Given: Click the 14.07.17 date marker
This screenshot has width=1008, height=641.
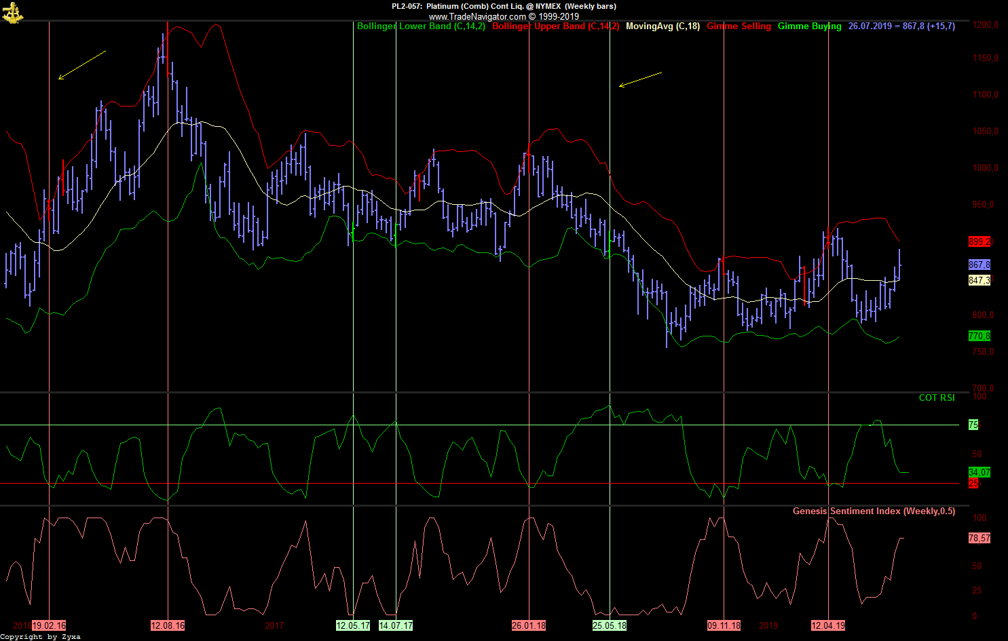Looking at the screenshot, I should [x=396, y=625].
